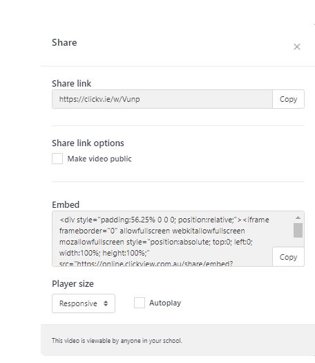Copy the clickv.ie share link

(288, 99)
